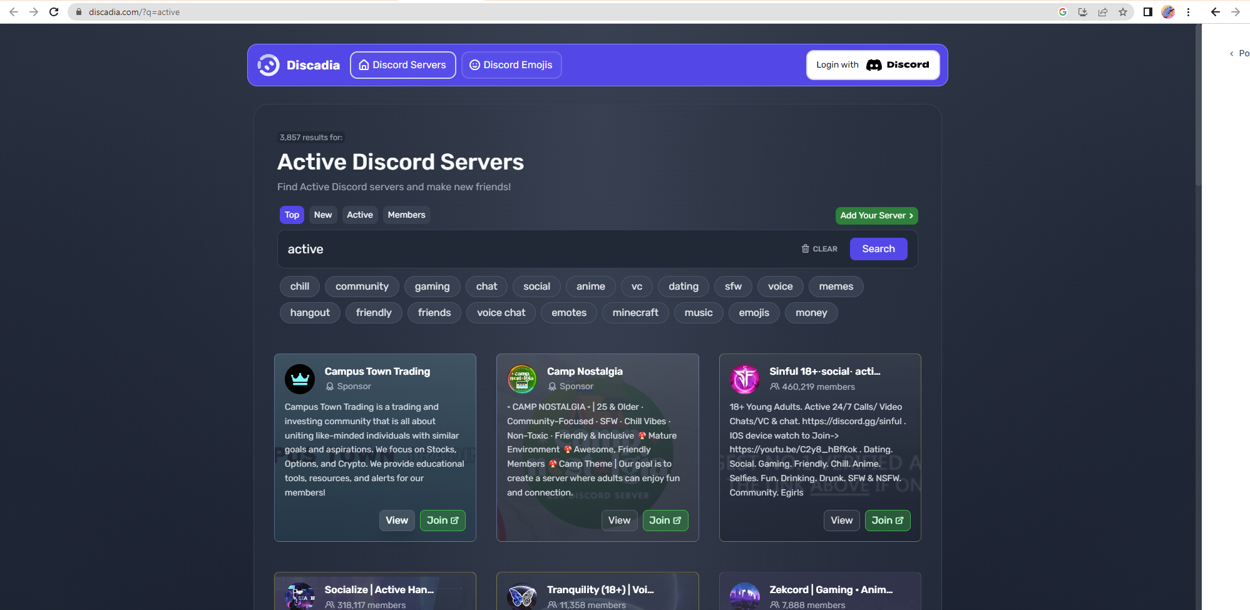Click the browser forward arrow
The image size is (1250, 610).
34,12
